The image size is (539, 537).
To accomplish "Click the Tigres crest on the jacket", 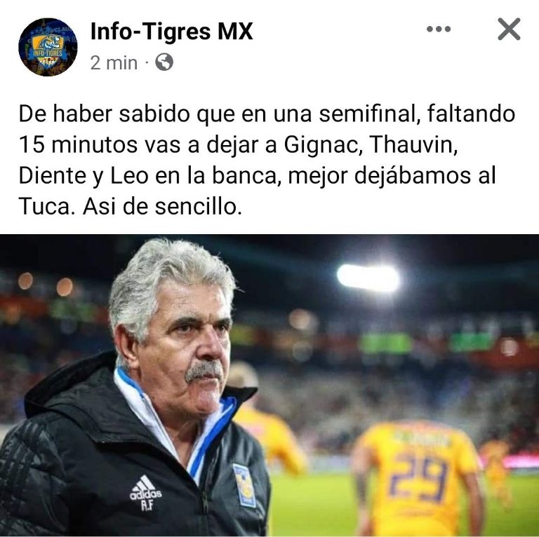I will click(245, 485).
